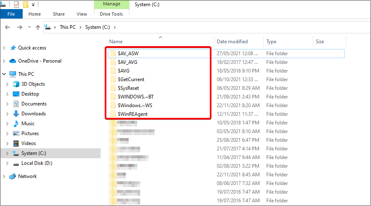The height and width of the screenshot is (206, 371).
Task: Click date 18/05/2016 9:10 PM cell
Action: [x=238, y=71]
